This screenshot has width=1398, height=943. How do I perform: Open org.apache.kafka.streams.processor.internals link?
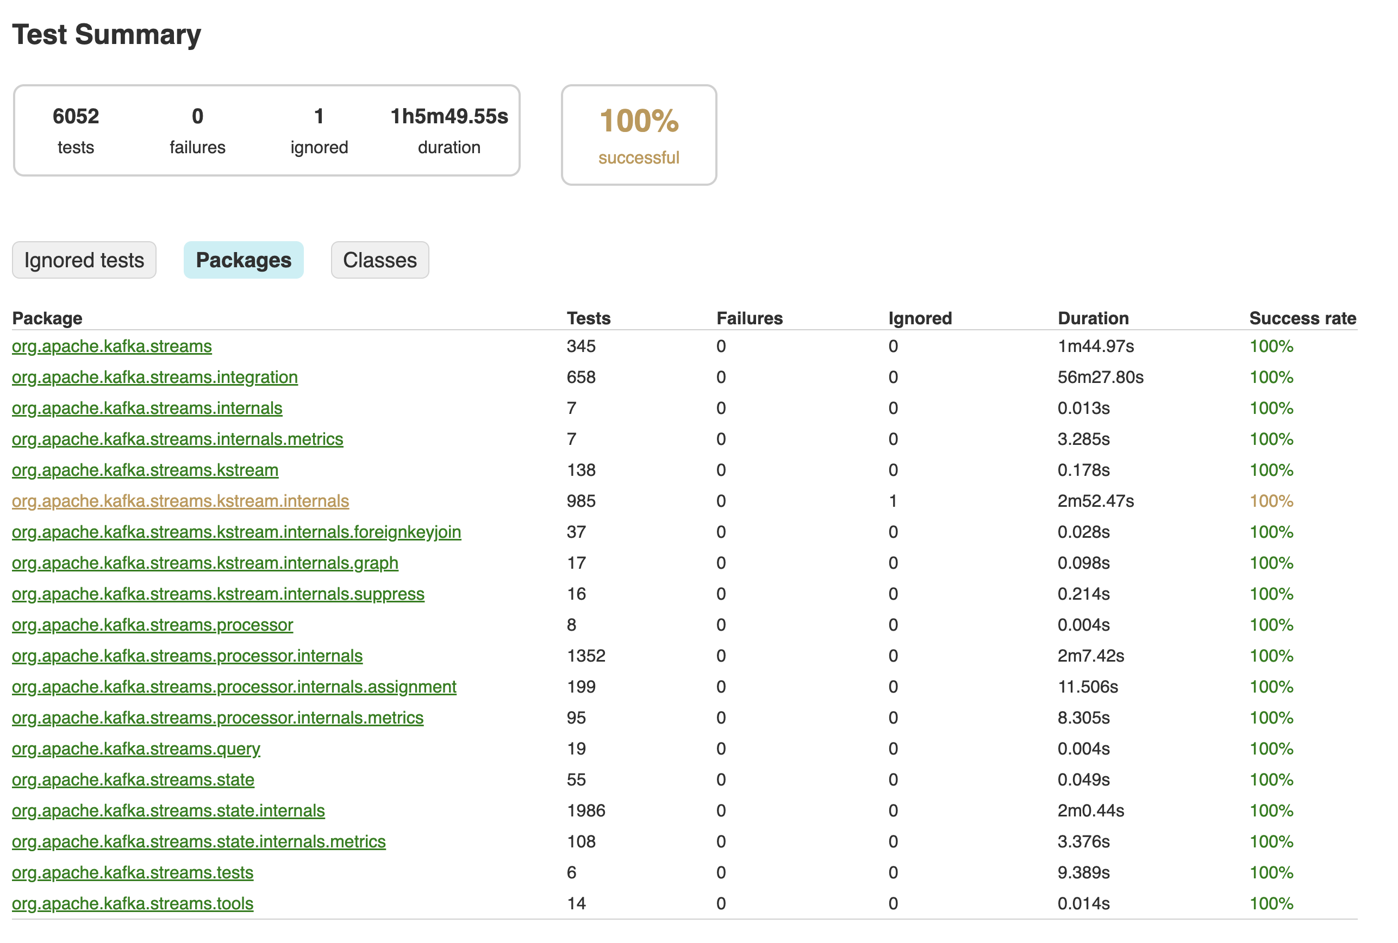click(x=187, y=656)
